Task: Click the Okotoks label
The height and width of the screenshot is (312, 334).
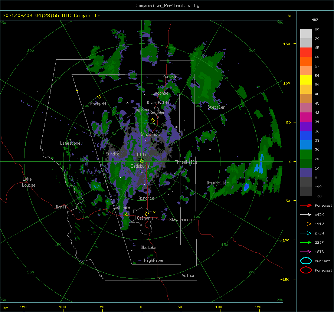Action: tap(148, 248)
